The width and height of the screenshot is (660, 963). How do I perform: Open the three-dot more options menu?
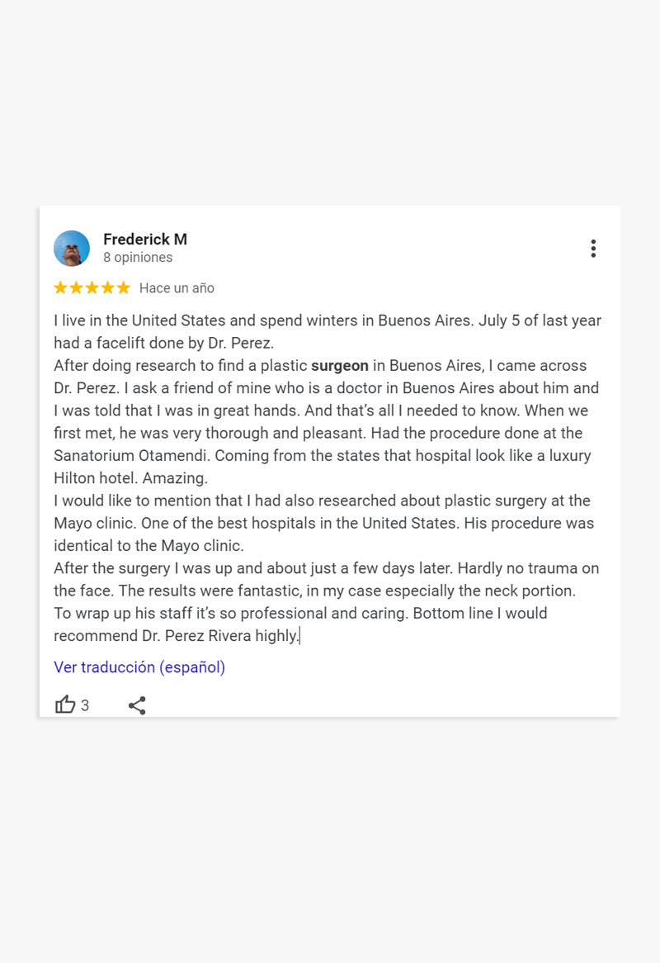[x=592, y=249]
